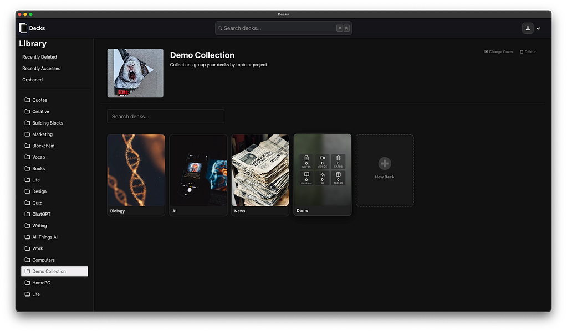Click the Decks app name text
Image resolution: width=567 pixels, height=332 pixels.
coord(37,28)
